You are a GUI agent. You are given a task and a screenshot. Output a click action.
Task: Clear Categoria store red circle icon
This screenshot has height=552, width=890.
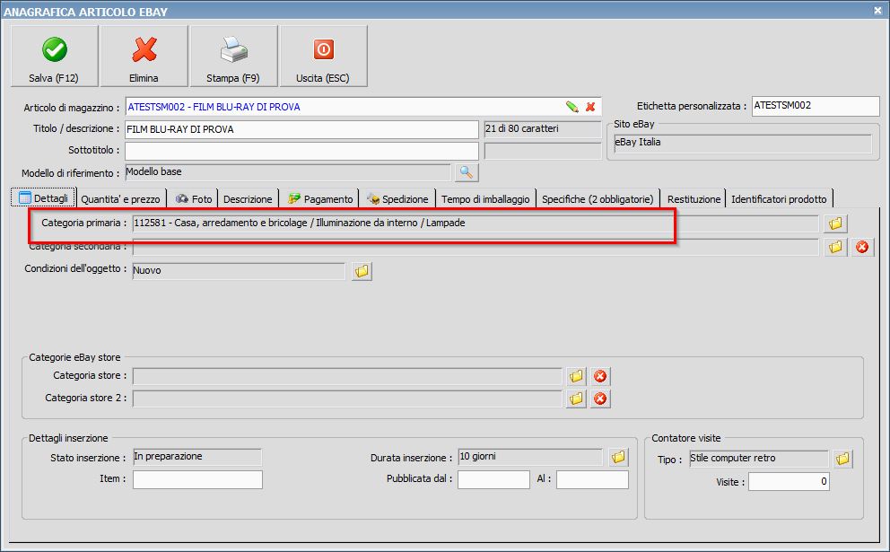click(x=600, y=376)
